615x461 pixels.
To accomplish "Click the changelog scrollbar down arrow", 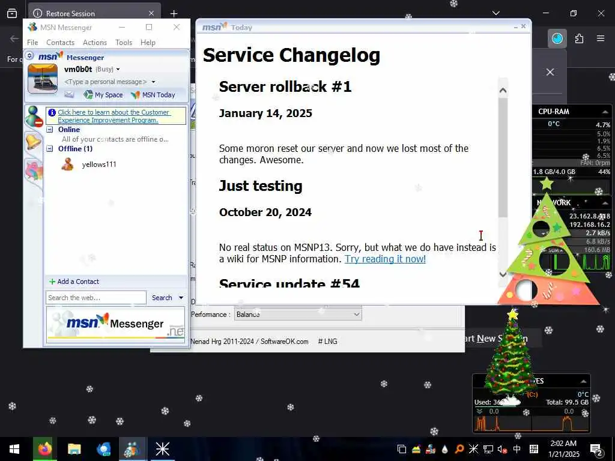I will tap(503, 274).
